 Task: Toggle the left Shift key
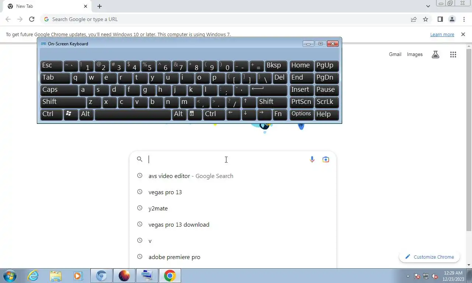[63, 102]
